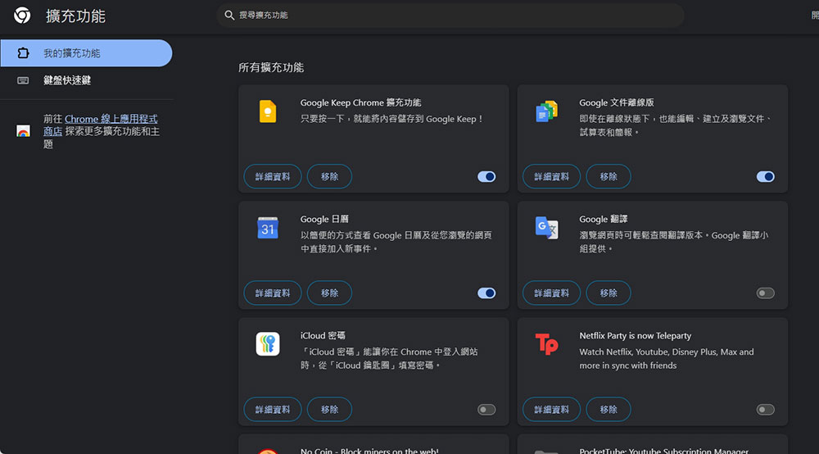This screenshot has width=819, height=454.
Task: Click the keyboard icon beside 鍵盤快速鍵
Action: (x=23, y=80)
